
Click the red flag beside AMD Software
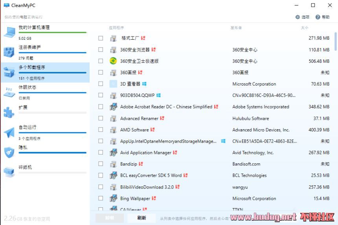152,130
